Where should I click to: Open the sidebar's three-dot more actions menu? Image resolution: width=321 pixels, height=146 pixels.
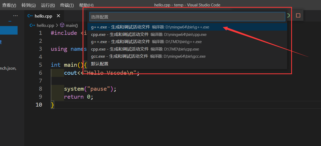[x=15, y=16]
